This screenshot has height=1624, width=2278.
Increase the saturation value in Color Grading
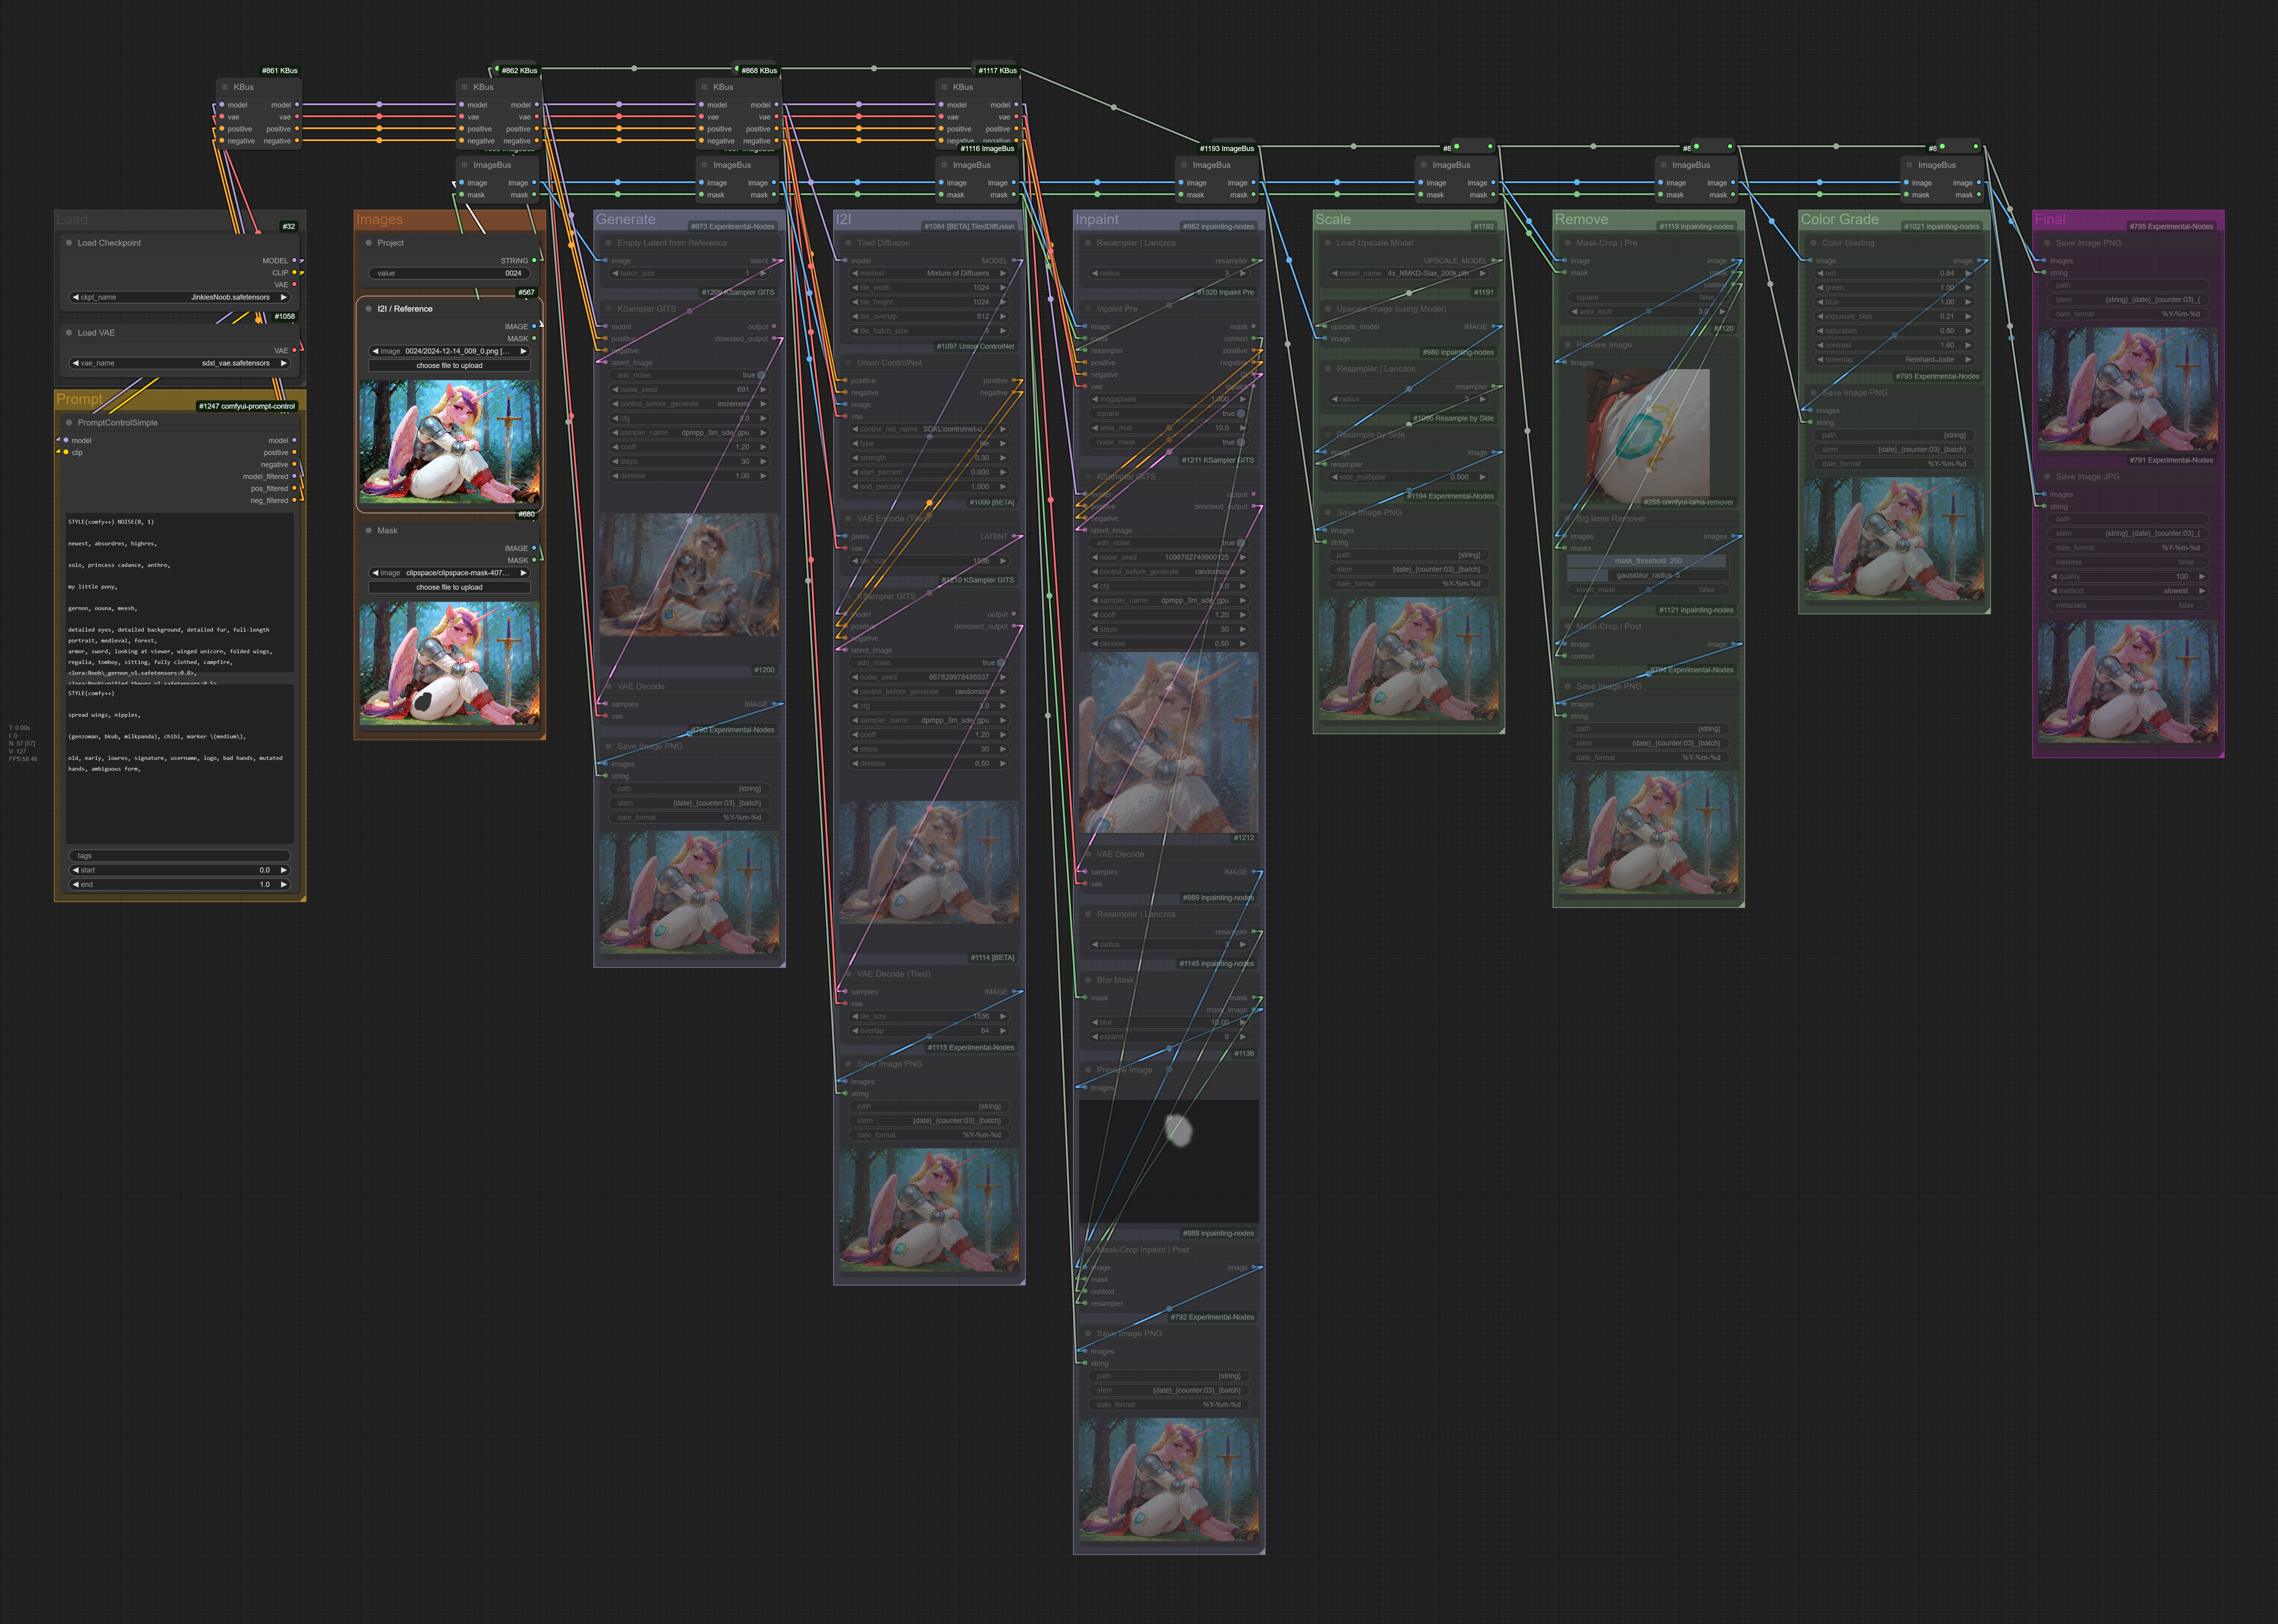coord(1968,331)
